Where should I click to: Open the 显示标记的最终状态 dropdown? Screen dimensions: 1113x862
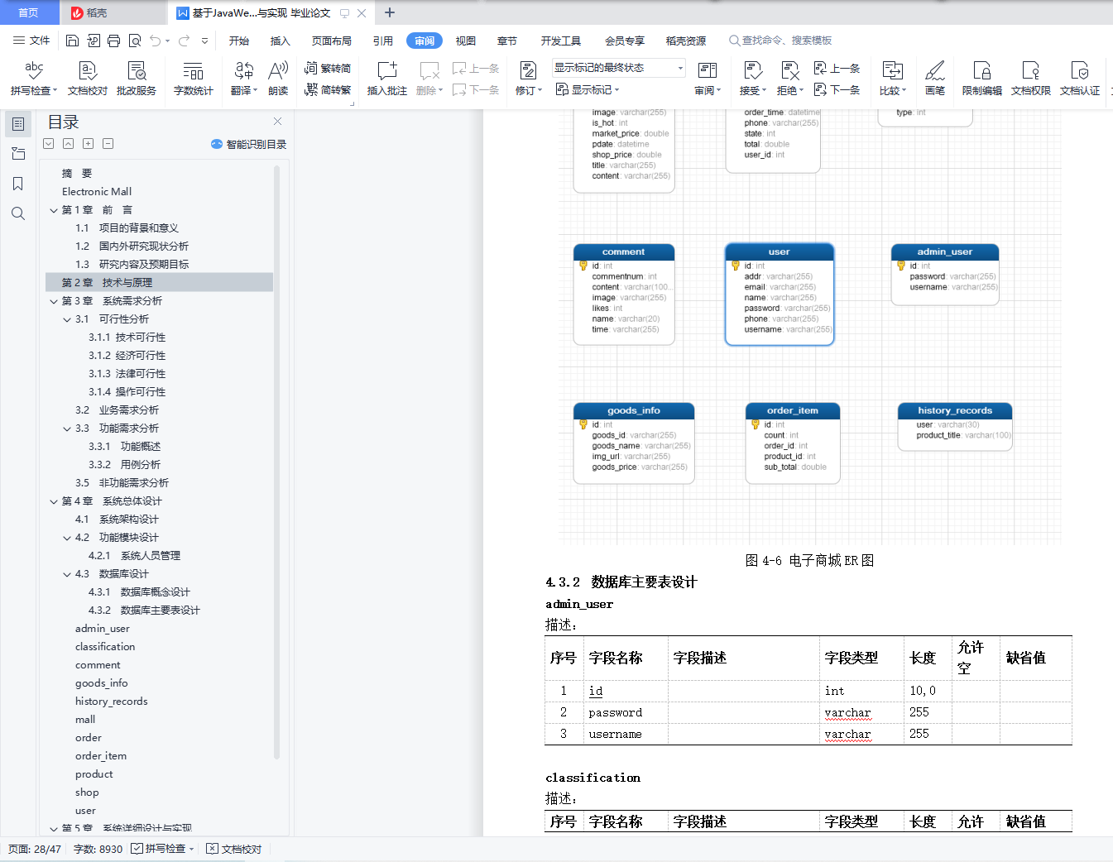coord(619,68)
